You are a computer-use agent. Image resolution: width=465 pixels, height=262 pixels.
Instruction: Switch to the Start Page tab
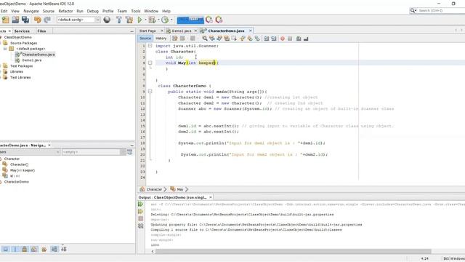[x=147, y=31]
